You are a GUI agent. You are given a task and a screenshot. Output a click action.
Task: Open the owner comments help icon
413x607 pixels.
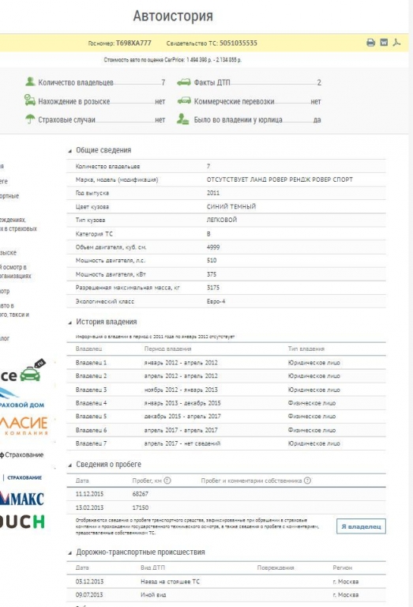307,481
